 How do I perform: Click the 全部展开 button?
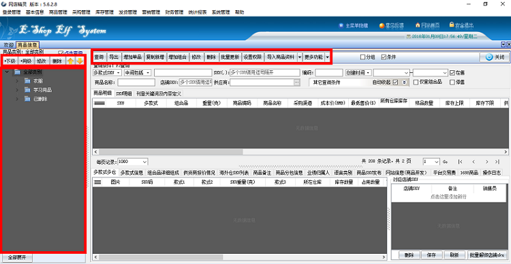[x=16, y=257]
